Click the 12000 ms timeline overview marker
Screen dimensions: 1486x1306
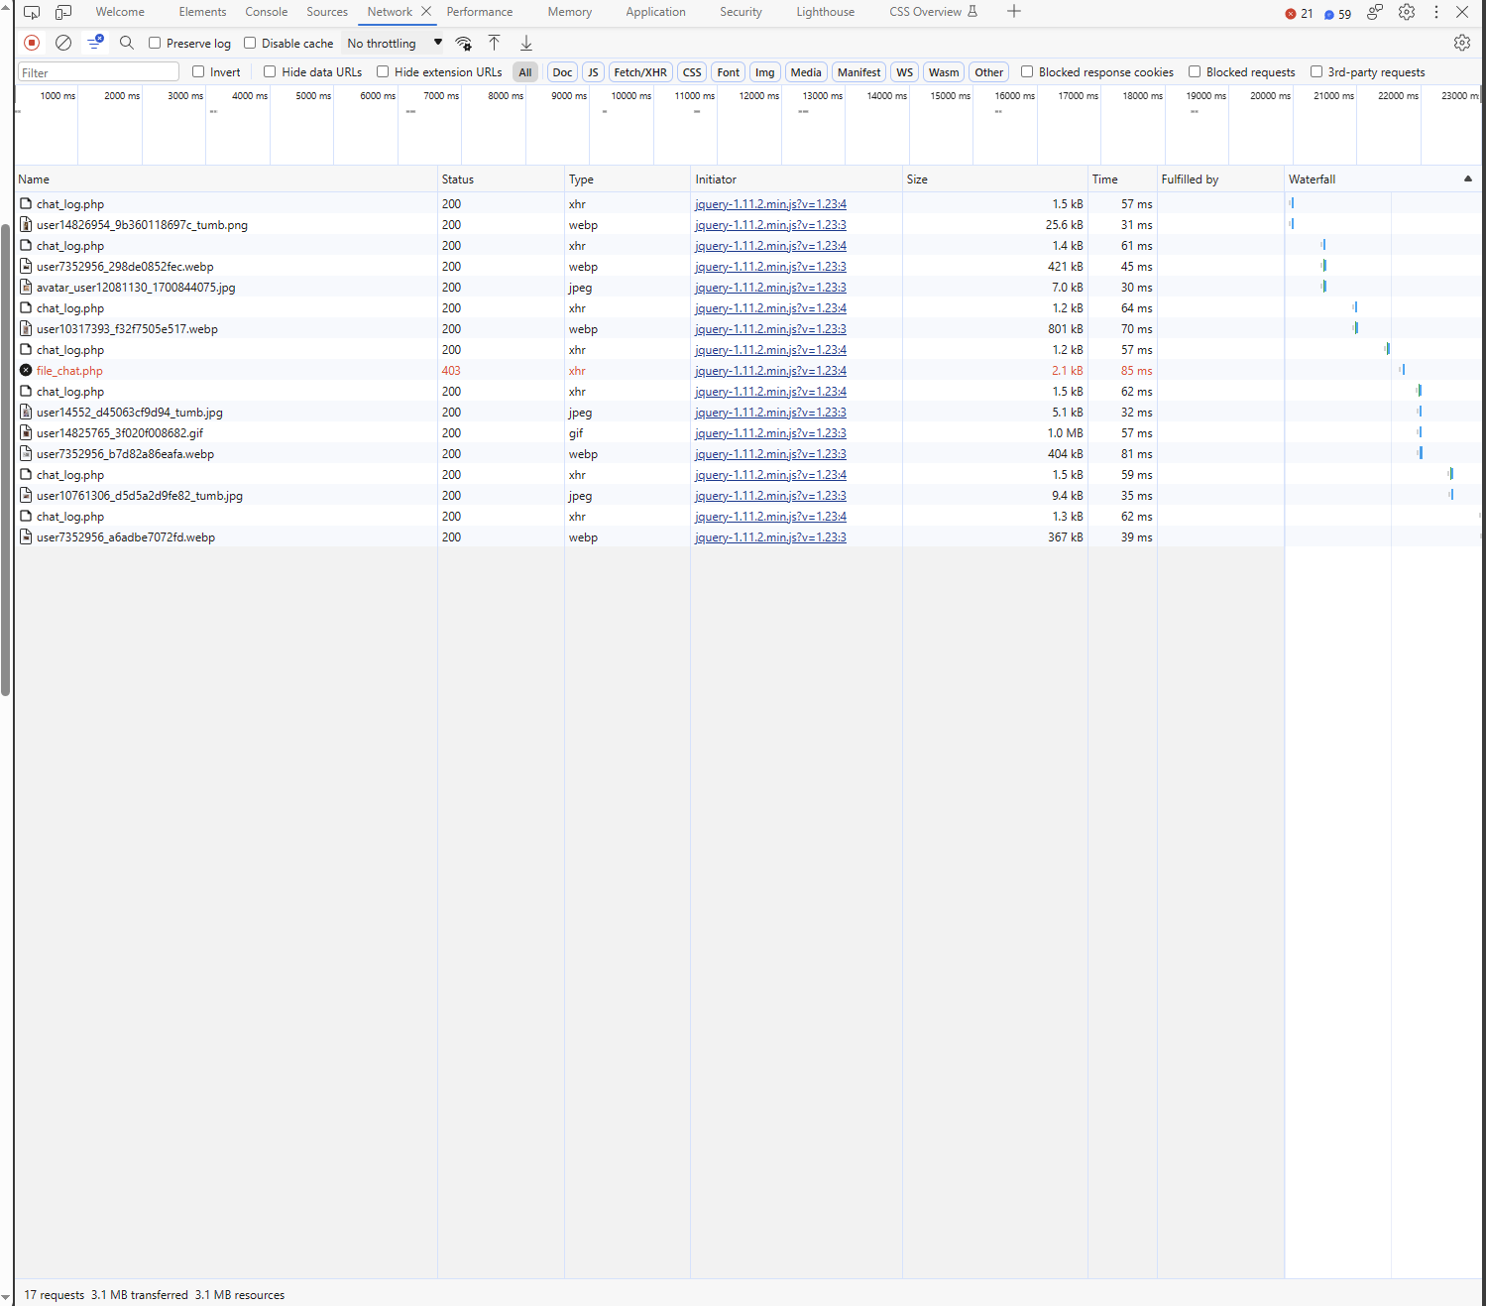(x=759, y=96)
